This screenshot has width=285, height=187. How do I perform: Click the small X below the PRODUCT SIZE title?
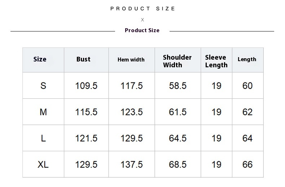pyautogui.click(x=142, y=20)
